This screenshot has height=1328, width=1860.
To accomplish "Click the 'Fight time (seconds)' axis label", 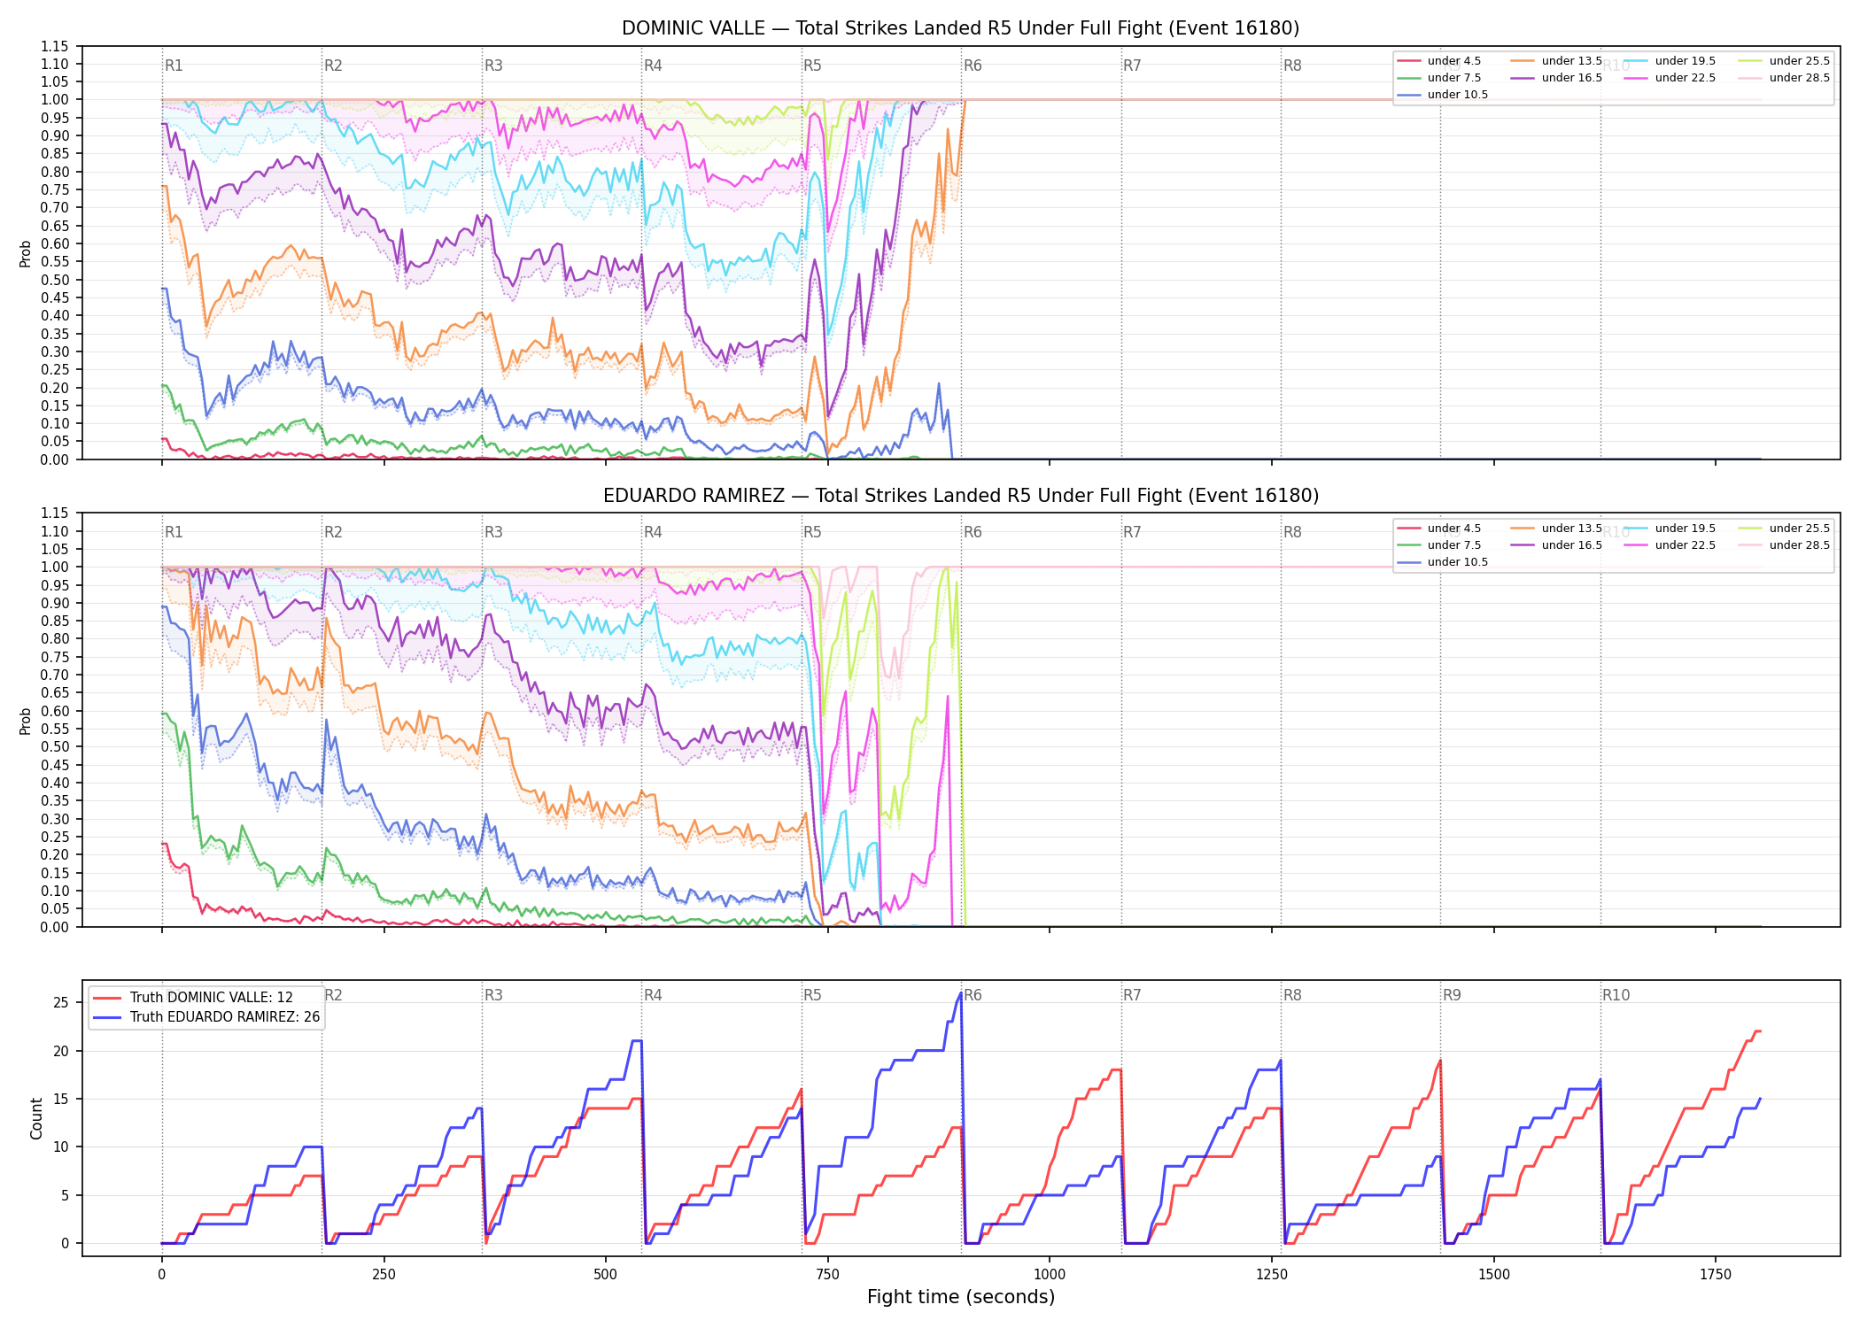I will [x=960, y=1297].
